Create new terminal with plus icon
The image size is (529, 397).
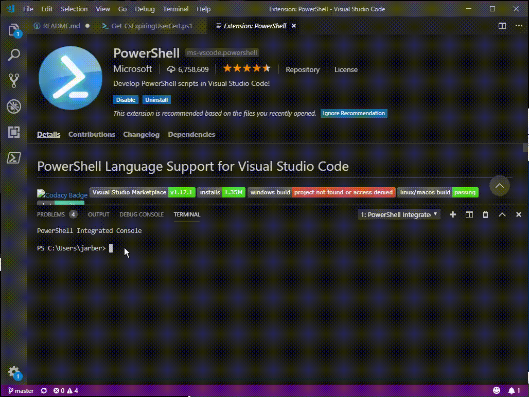coord(453,214)
